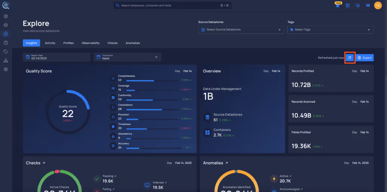Viewport: 387px width, 192px height.
Task: Open the DE user avatar menu
Action: click(378, 5)
